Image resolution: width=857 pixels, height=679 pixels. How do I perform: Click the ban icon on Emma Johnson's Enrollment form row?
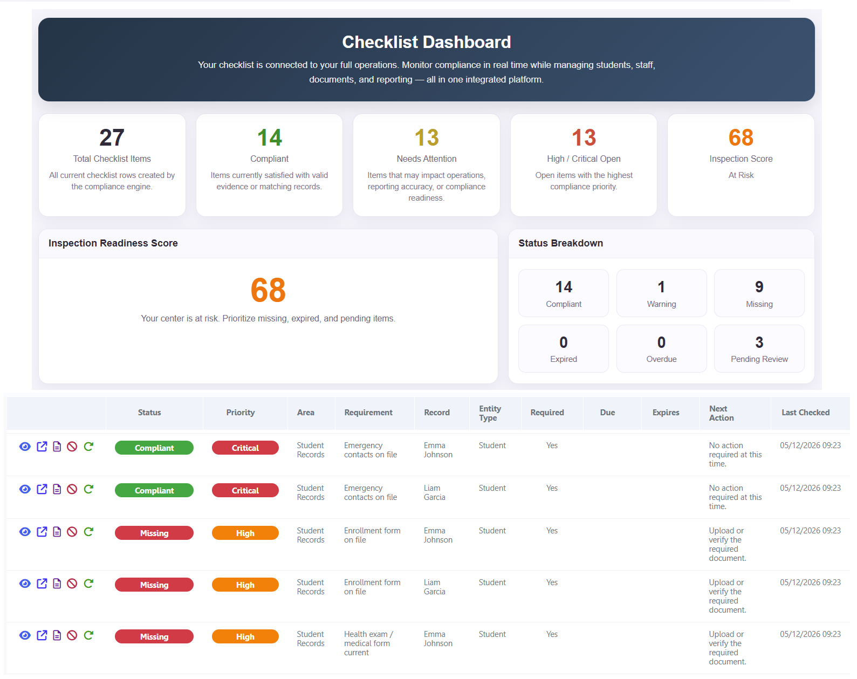(x=72, y=532)
